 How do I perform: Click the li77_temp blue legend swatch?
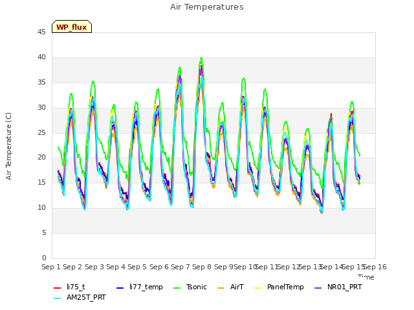tap(120, 287)
